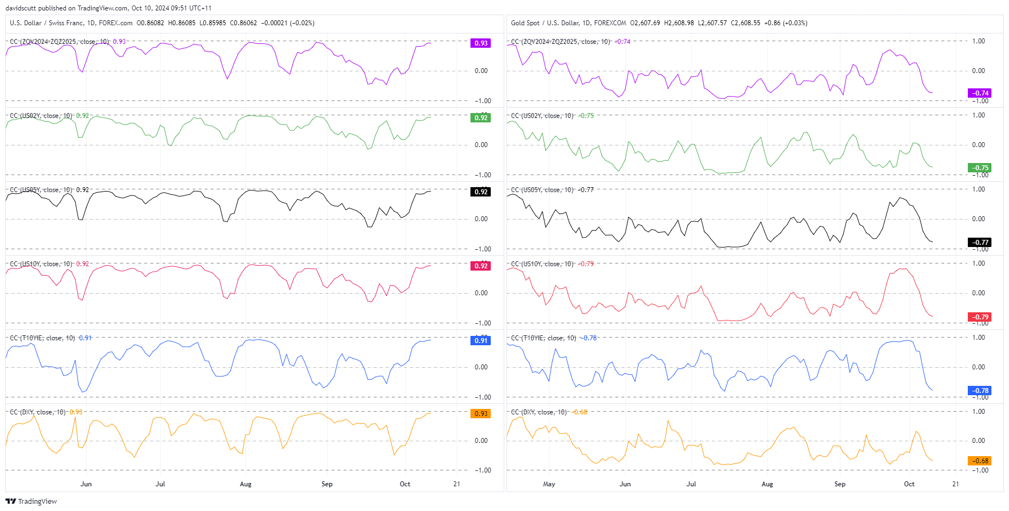Select the CC US10Y legend with value −0.79
The width and height of the screenshot is (1009, 511).
point(552,264)
